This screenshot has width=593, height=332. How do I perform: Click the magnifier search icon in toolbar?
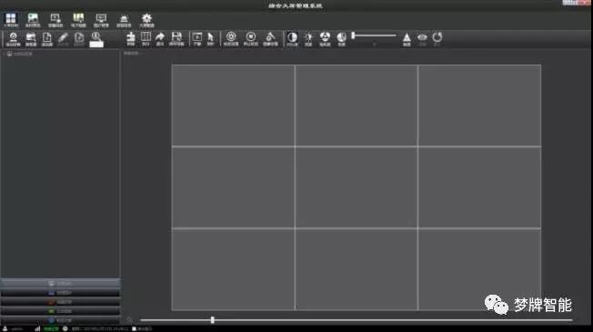96,39
